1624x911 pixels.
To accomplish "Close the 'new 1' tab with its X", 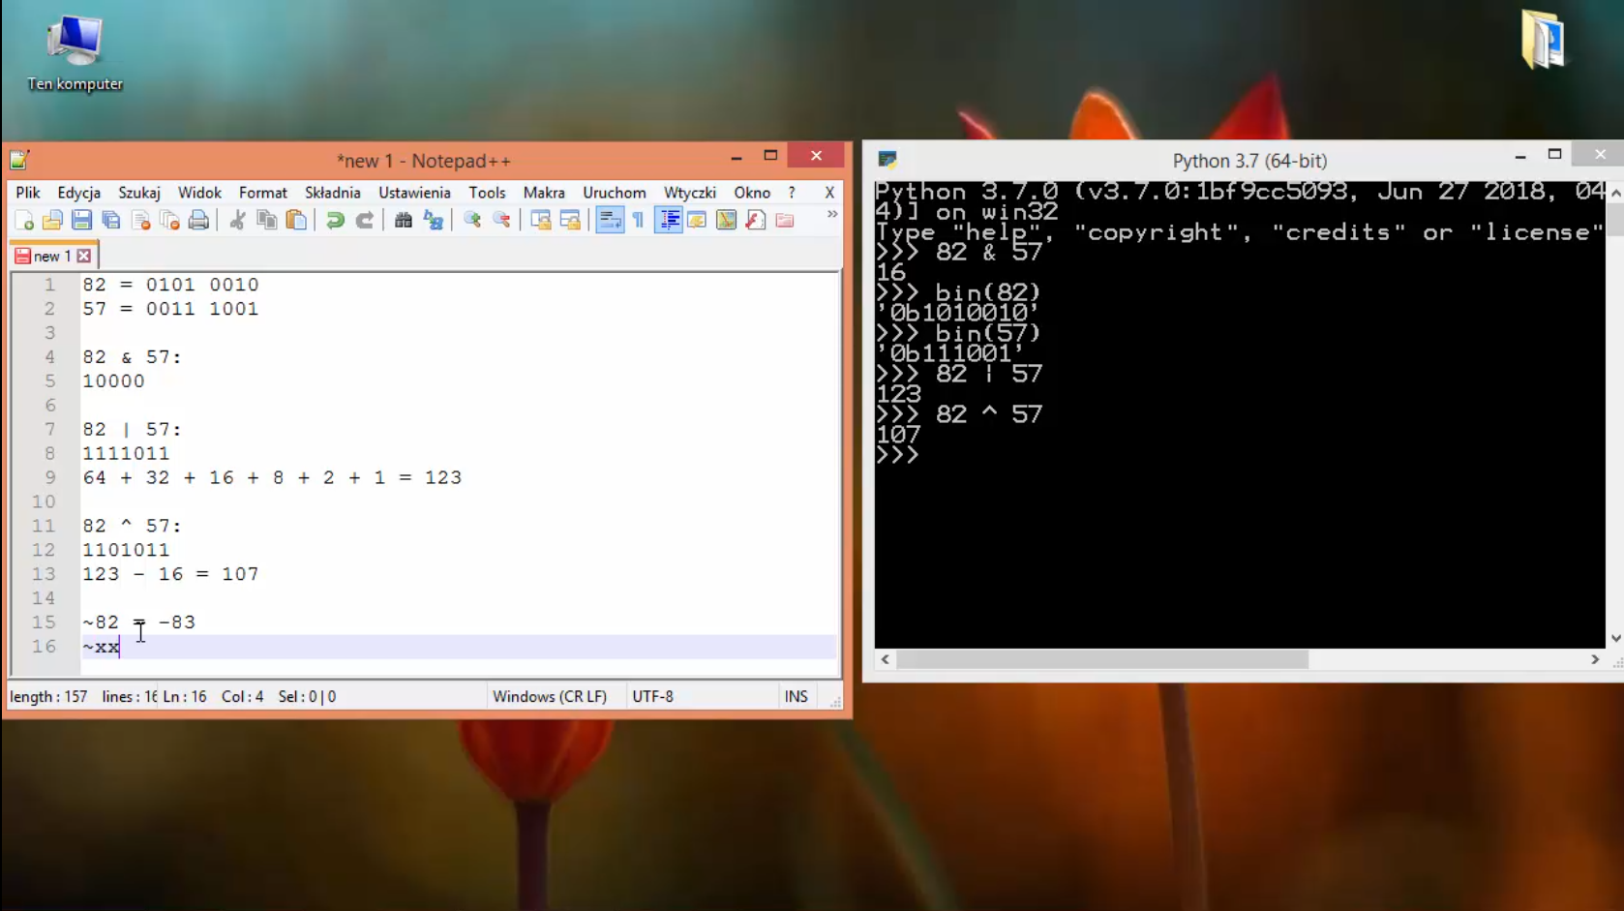I will click(x=84, y=257).
